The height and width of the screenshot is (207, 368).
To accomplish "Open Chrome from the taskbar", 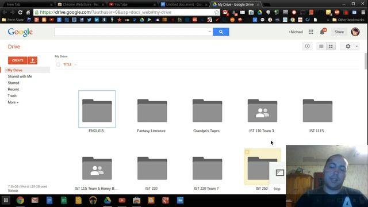I will [x=20, y=200].
